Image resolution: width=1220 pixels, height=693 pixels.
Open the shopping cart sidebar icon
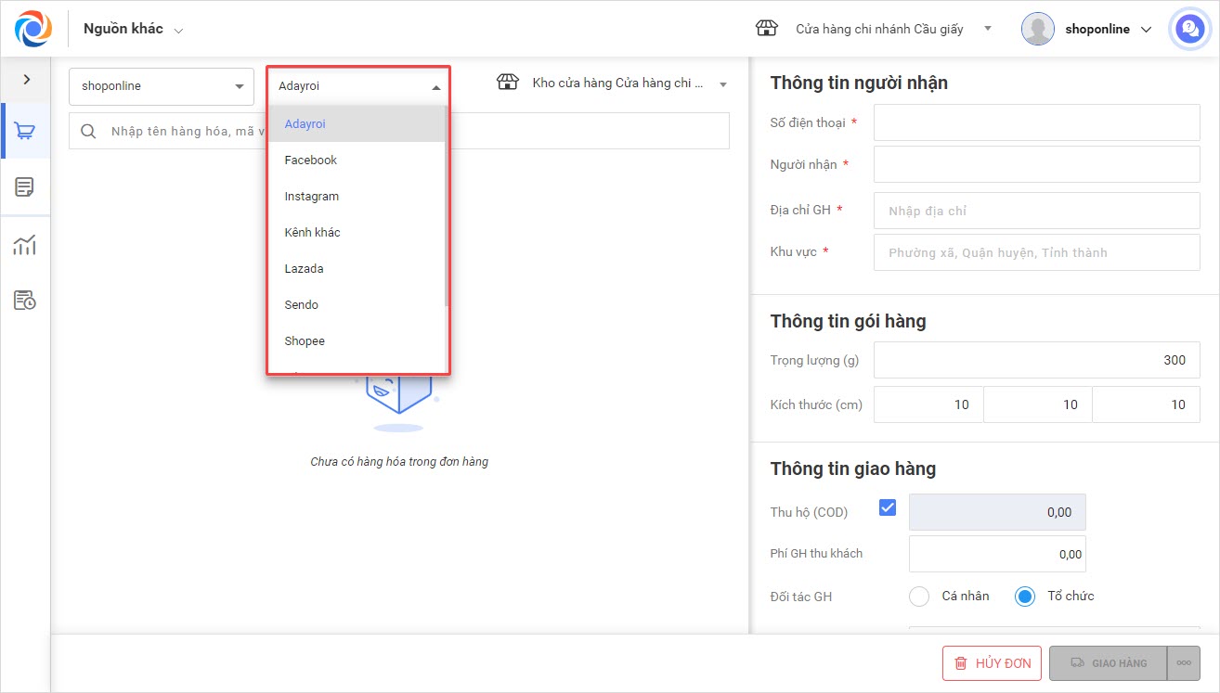(25, 131)
